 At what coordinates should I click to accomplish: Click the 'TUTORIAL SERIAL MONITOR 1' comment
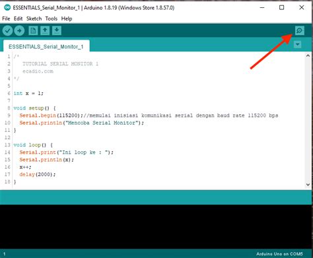(x=60, y=64)
